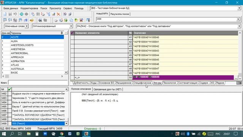Open ИРБИС app icon on Windows taskbar
243x137 pixels.
(x=86, y=134)
